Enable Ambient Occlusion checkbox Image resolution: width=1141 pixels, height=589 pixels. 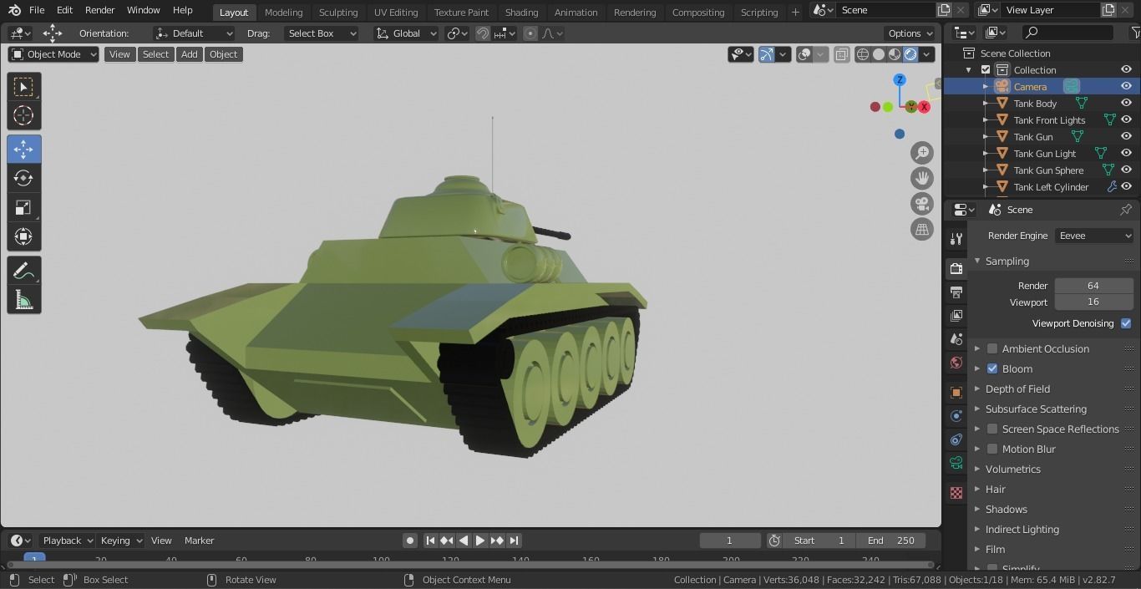tap(992, 348)
